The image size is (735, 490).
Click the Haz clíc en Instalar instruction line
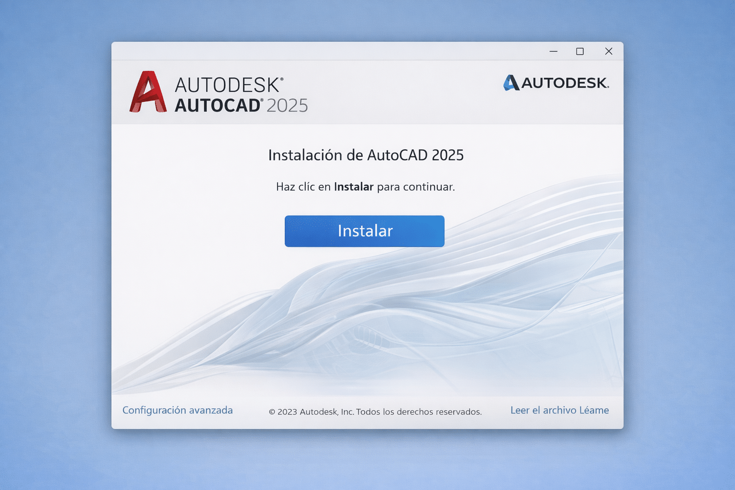pyautogui.click(x=366, y=187)
